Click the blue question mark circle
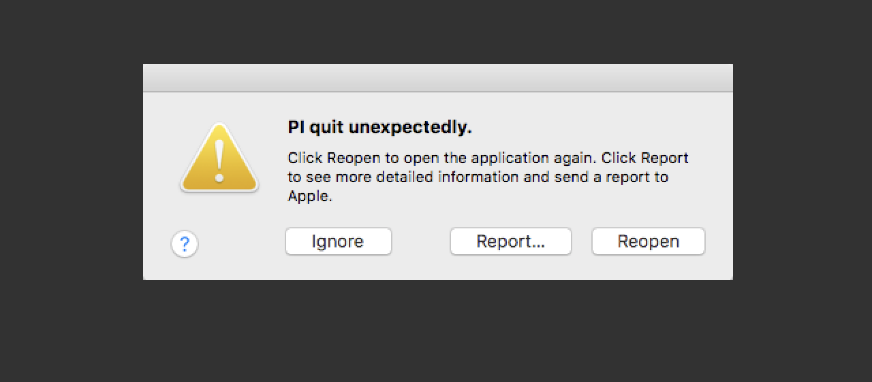 (x=185, y=243)
